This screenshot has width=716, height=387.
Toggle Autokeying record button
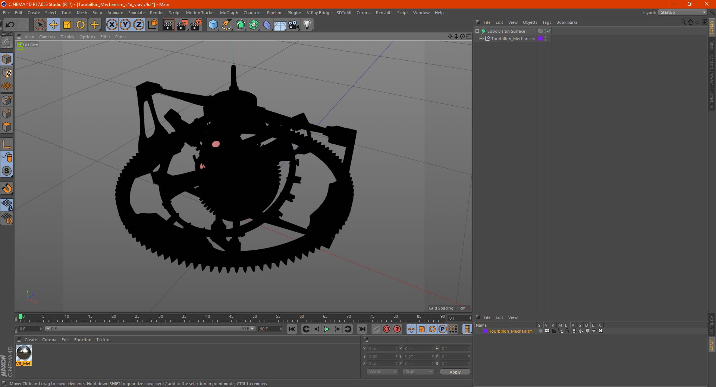[x=387, y=329]
